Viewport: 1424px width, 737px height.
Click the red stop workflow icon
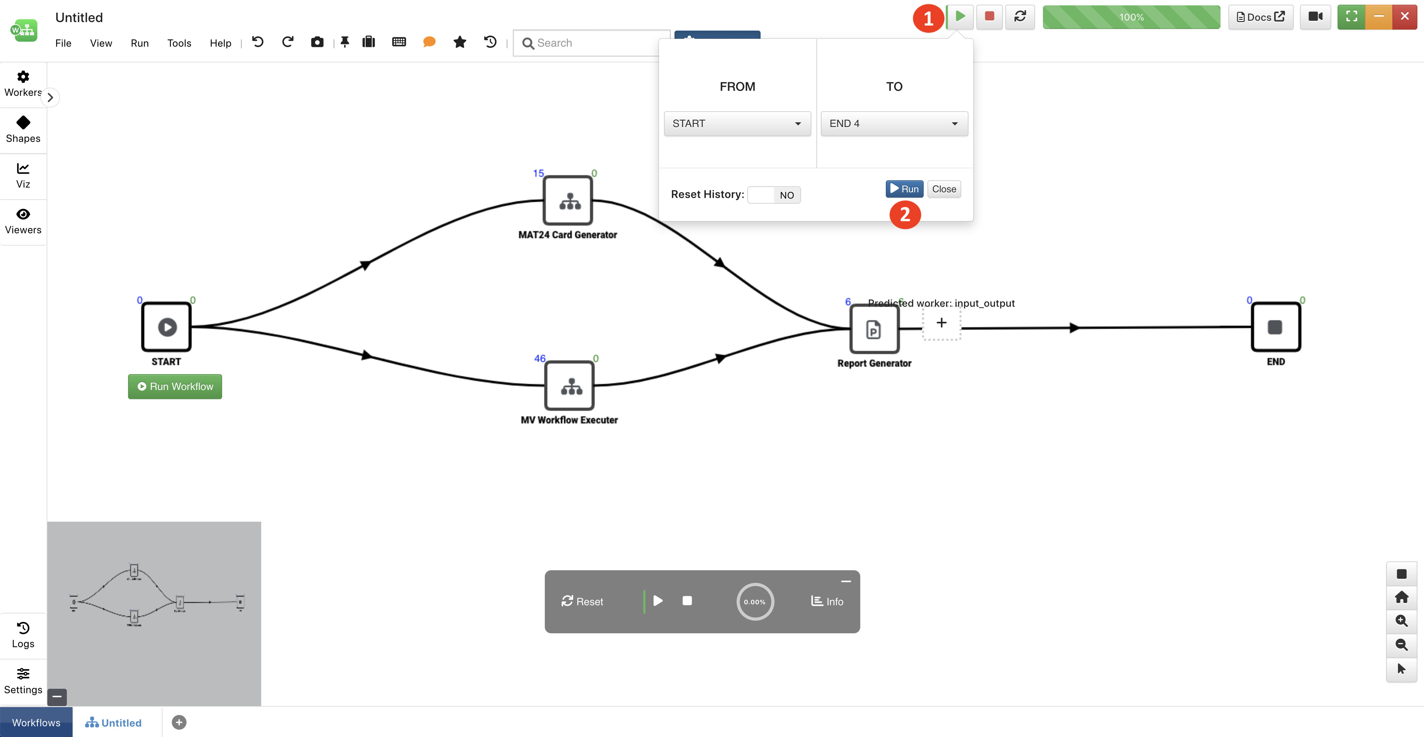click(990, 17)
